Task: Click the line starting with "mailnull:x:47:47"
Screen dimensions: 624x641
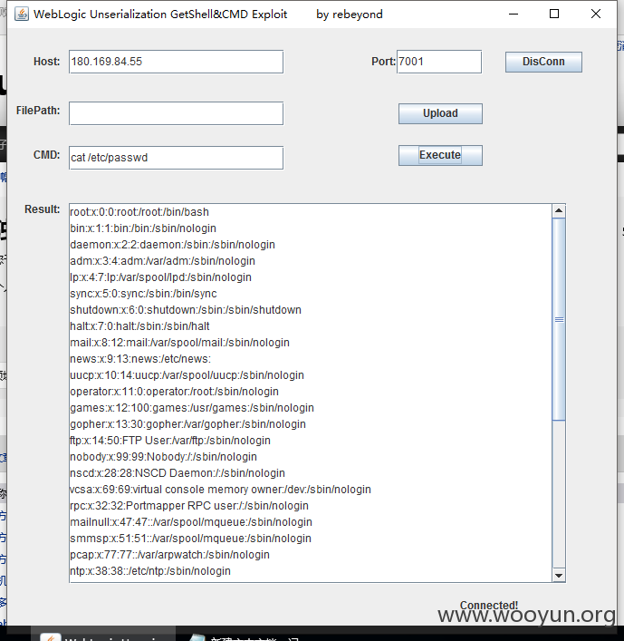Action: tap(191, 523)
